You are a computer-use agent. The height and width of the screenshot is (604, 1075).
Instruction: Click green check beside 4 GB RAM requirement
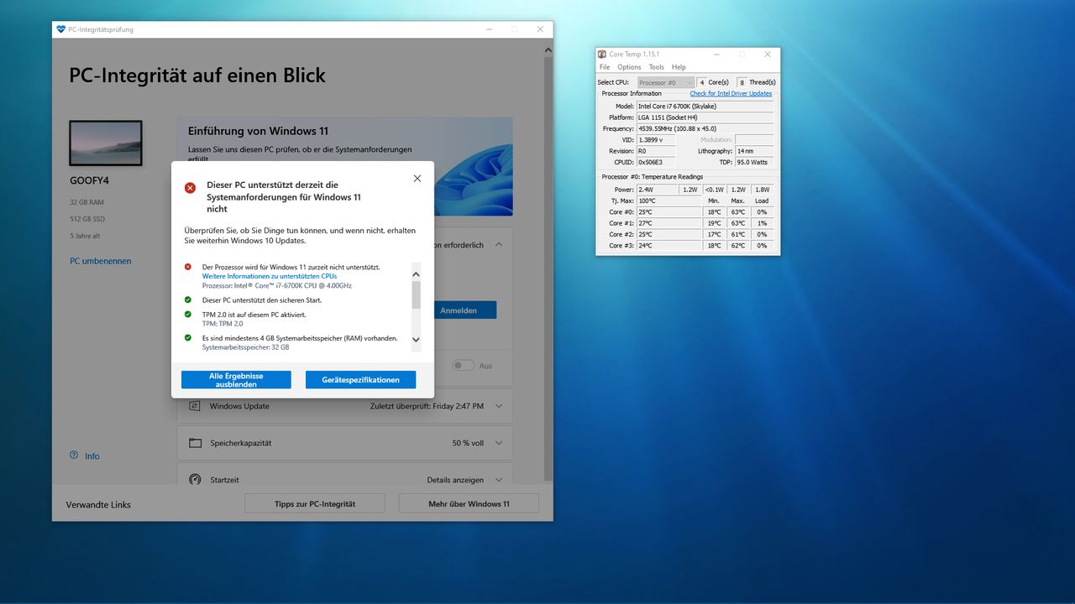(x=188, y=338)
